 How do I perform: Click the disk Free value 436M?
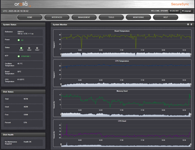tap(26, 115)
